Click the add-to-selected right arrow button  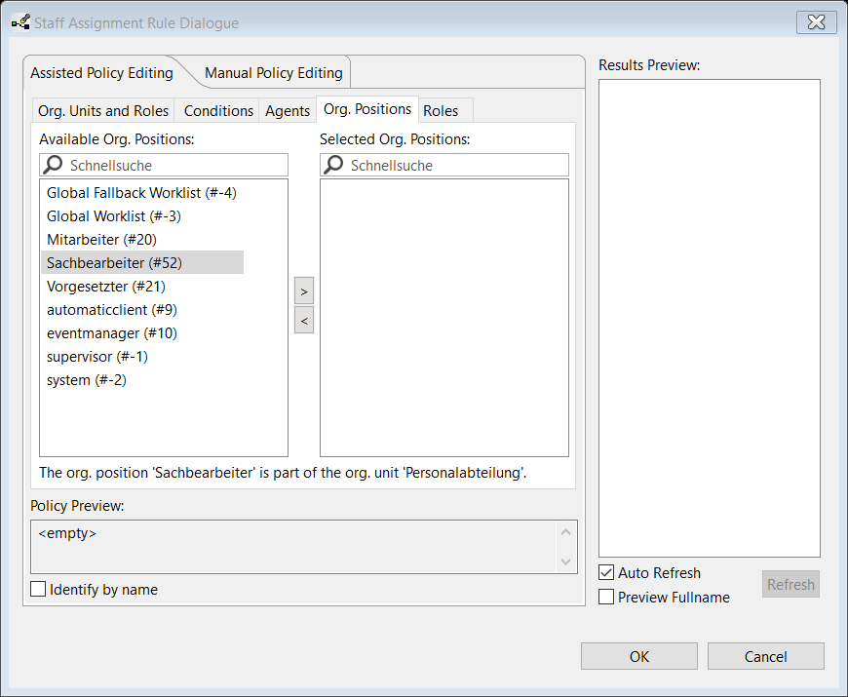(x=304, y=291)
